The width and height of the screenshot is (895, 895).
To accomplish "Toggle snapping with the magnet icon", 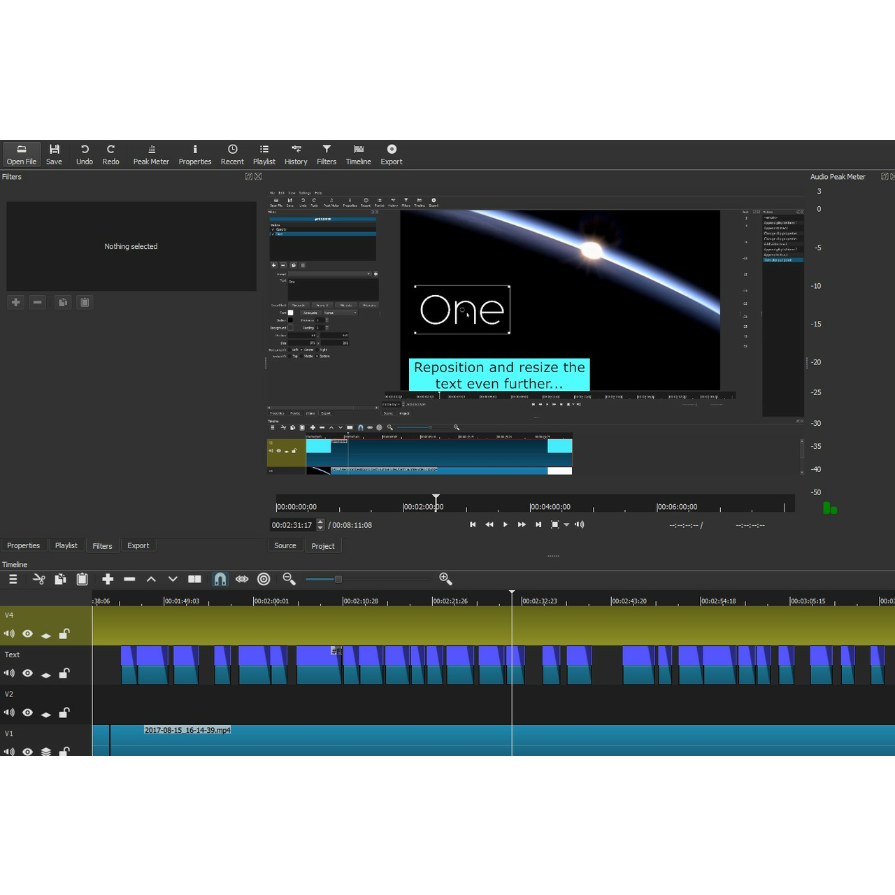I will pyautogui.click(x=220, y=579).
